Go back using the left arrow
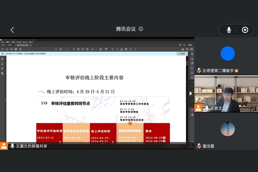The height and width of the screenshot is (172, 258). click(12, 30)
